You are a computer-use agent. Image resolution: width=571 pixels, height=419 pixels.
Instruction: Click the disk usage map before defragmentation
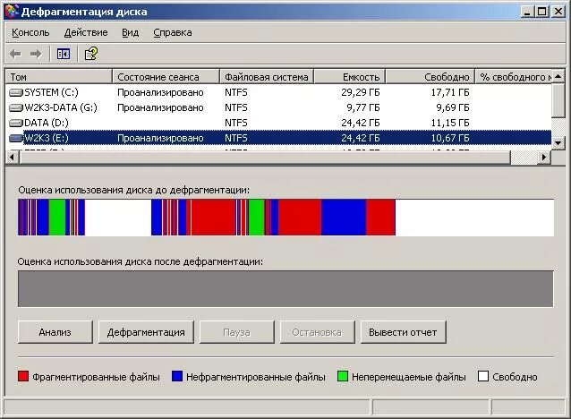point(285,218)
